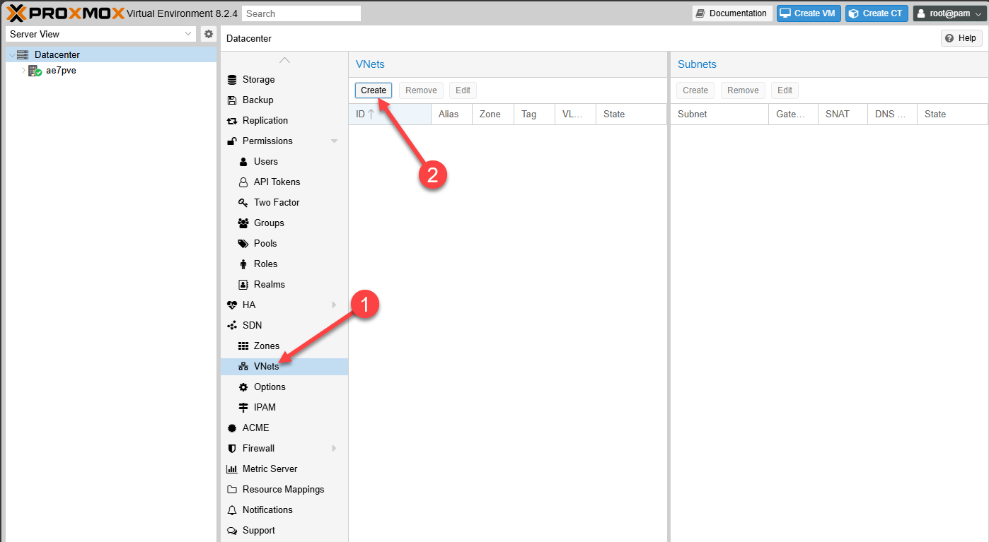Viewport: 989px width, 542px height.
Task: Expand the HA submenu arrow
Action: click(x=335, y=305)
